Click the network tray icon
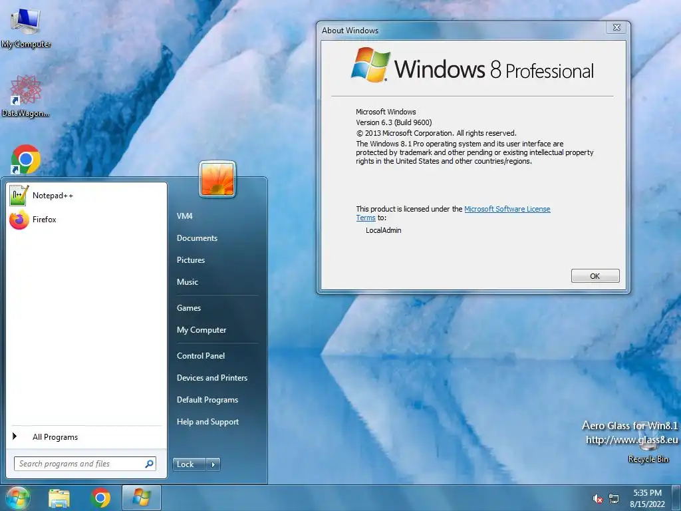681x511 pixels. click(x=614, y=499)
